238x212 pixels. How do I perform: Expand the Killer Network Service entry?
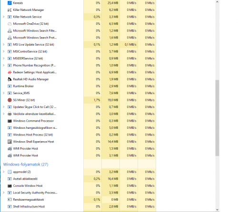pyautogui.click(x=3, y=17)
